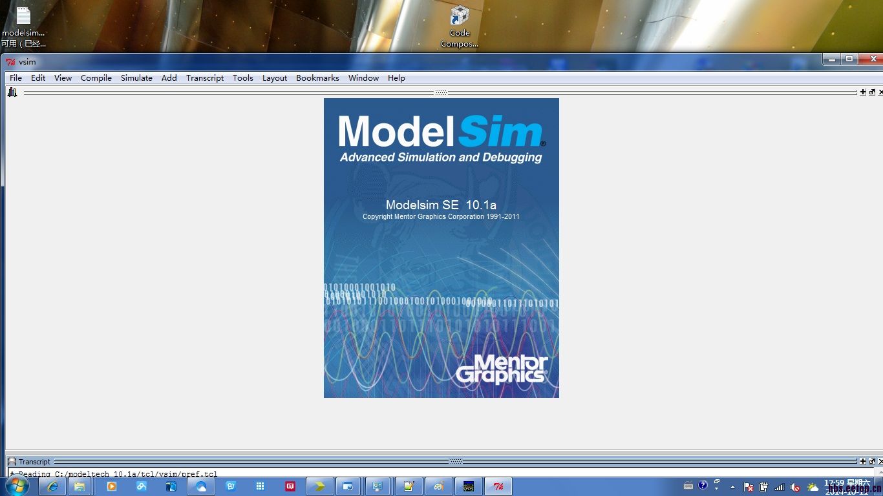Click the white grid taskbar icon
Viewport: 883px width, 496px height.
[x=261, y=486]
